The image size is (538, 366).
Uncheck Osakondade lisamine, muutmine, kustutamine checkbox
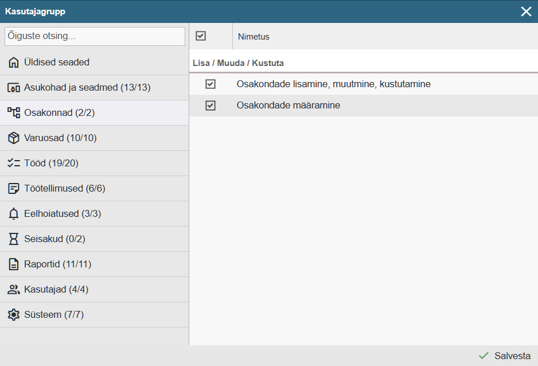click(210, 84)
